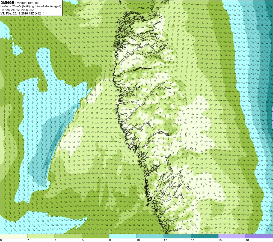Click the IT: Fös. 25. 12. 2020 06Z line
The height and width of the screenshot is (242, 273).
(17, 10)
